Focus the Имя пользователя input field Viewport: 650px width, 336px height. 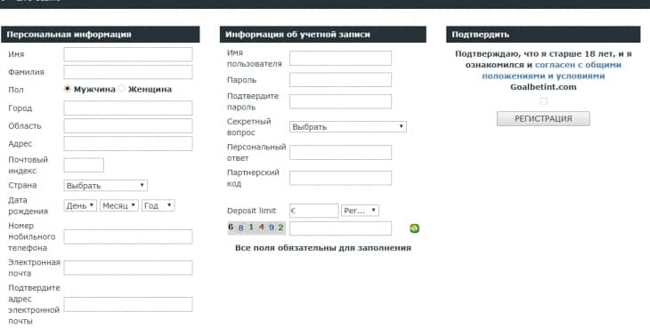coord(340,59)
